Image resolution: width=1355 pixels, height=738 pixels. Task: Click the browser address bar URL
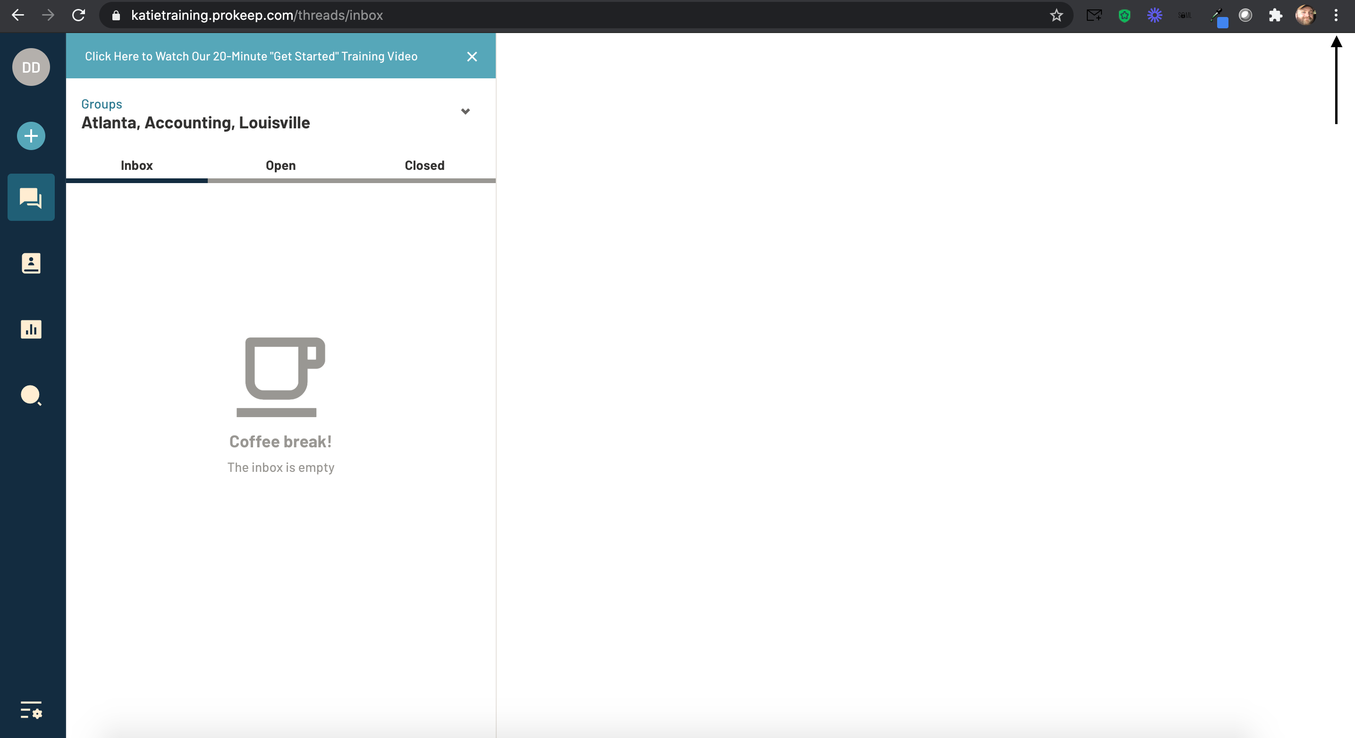click(x=257, y=15)
